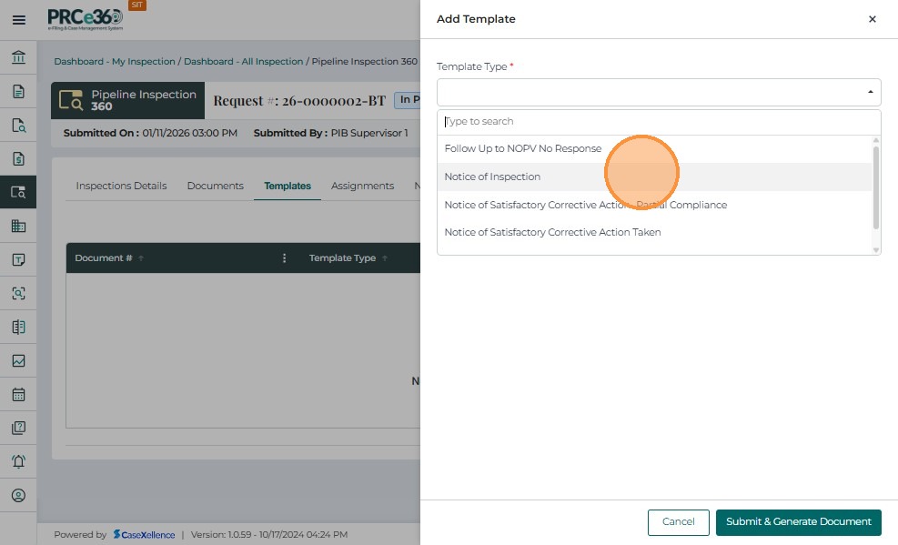
Task: Choose Follow Up to NOPV No Response
Action: pos(522,148)
